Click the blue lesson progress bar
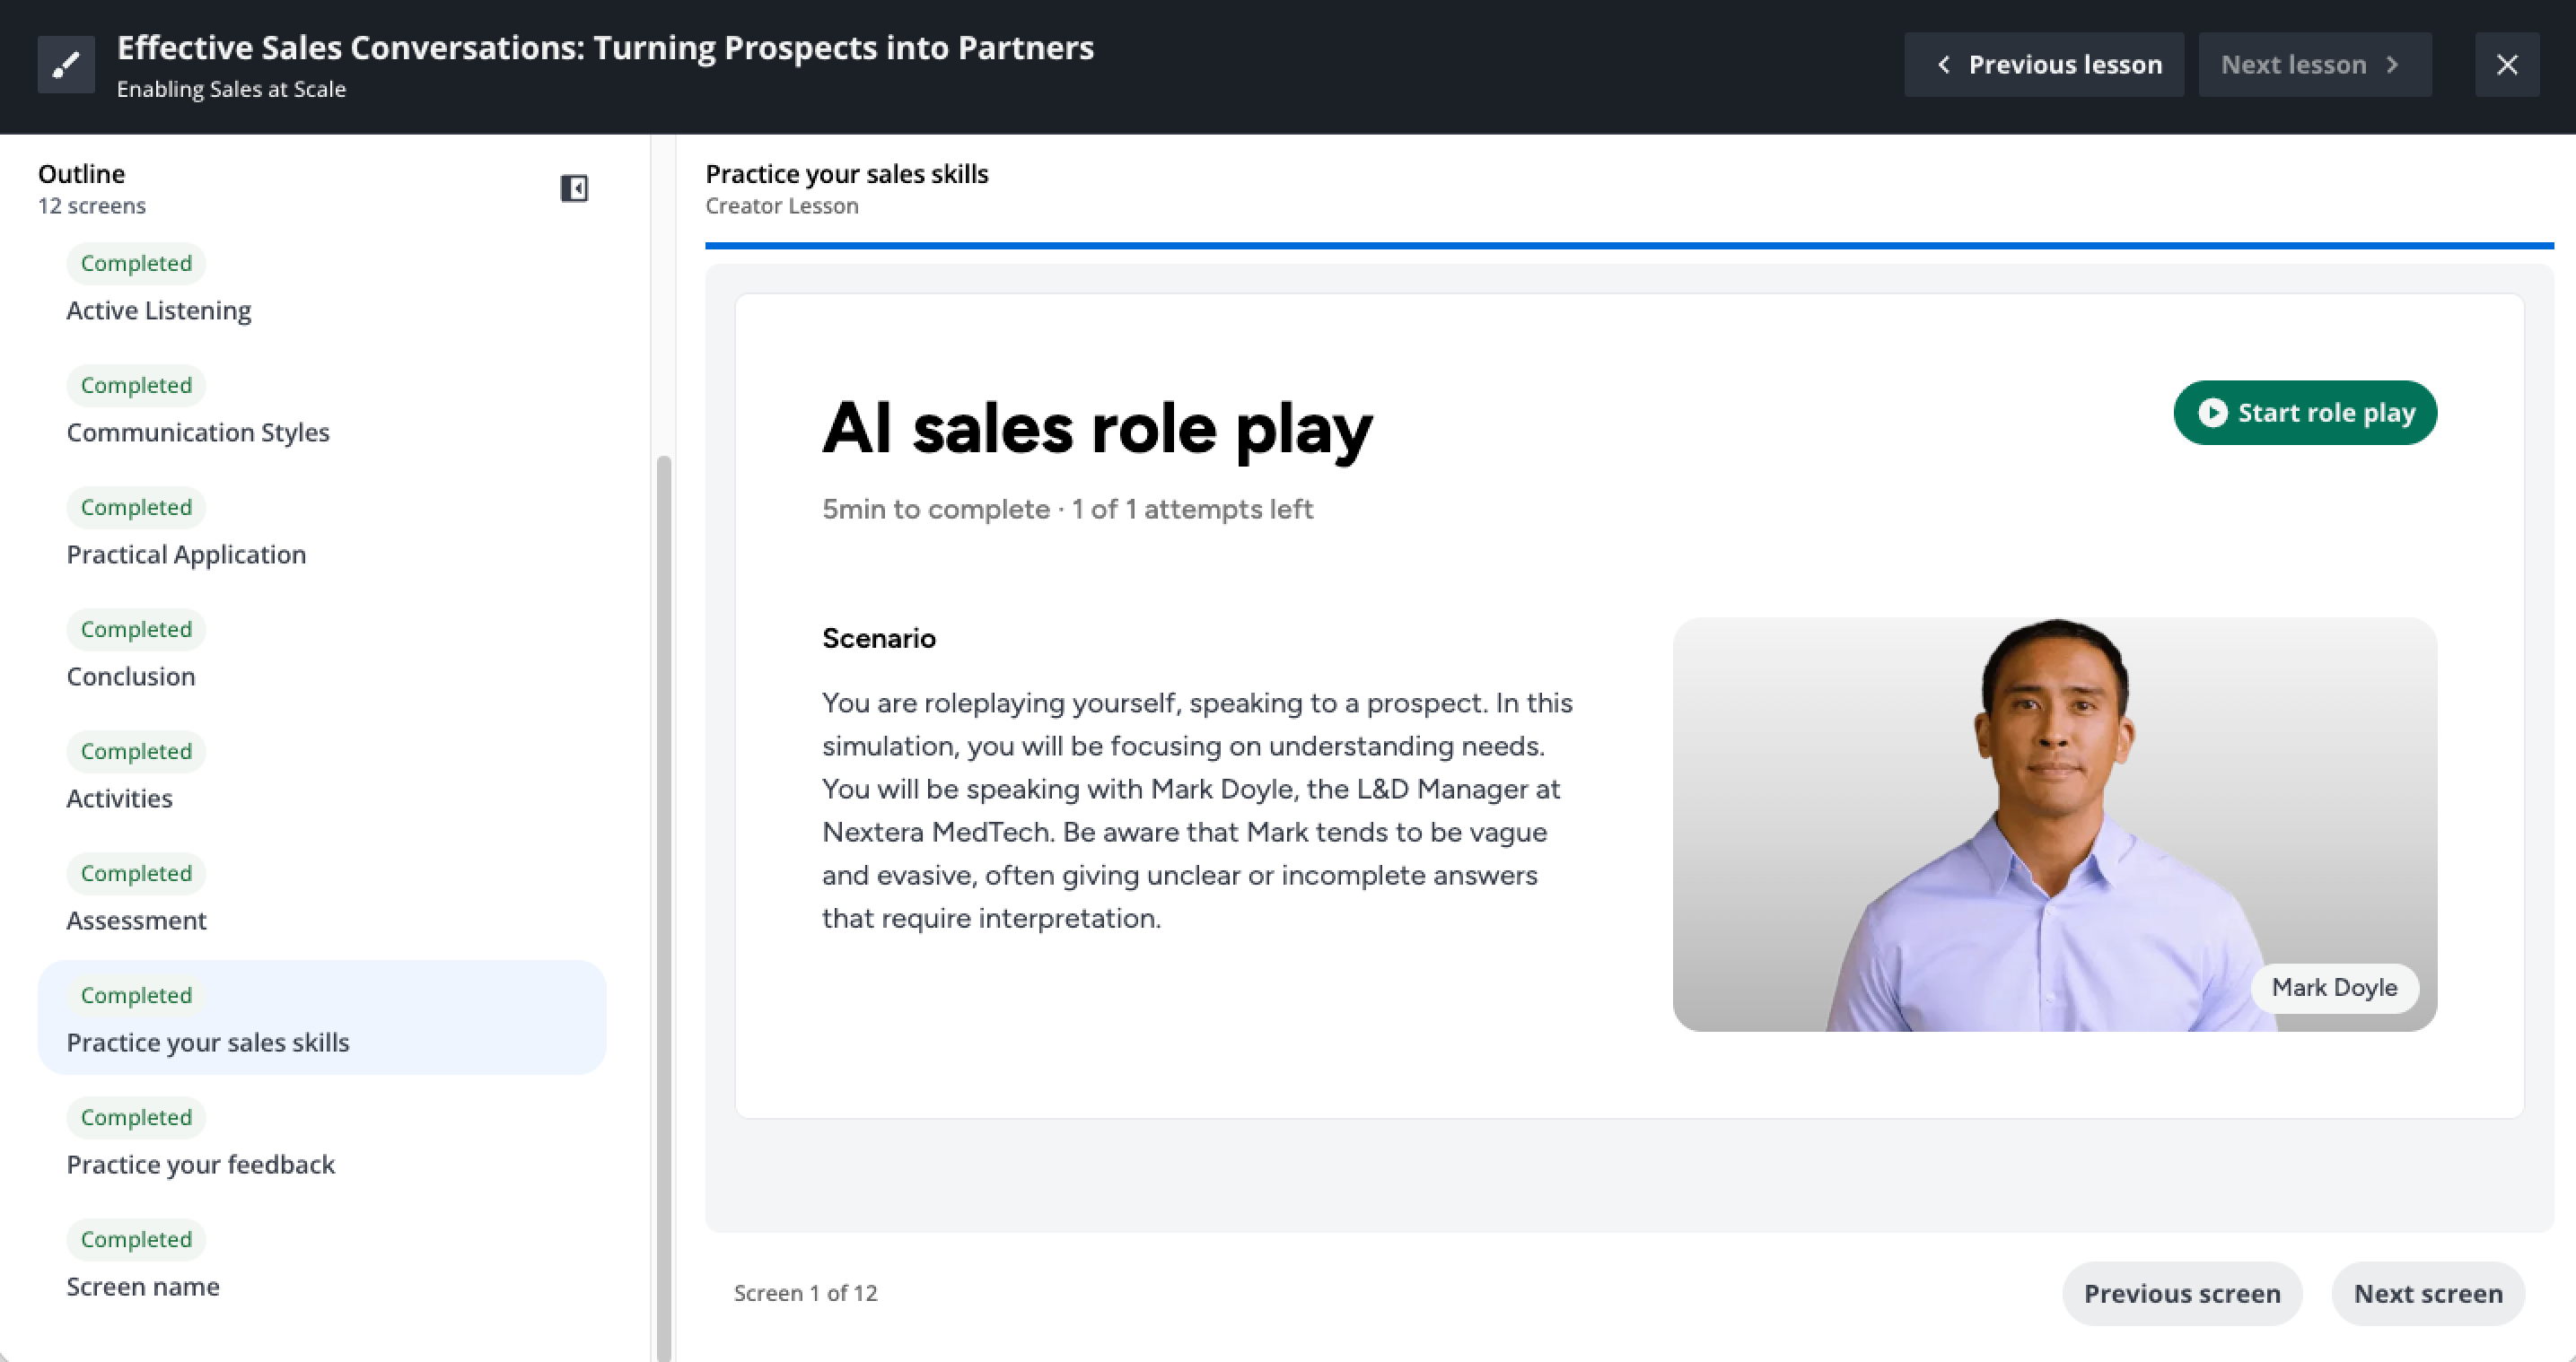The image size is (2576, 1362). pos(1628,245)
